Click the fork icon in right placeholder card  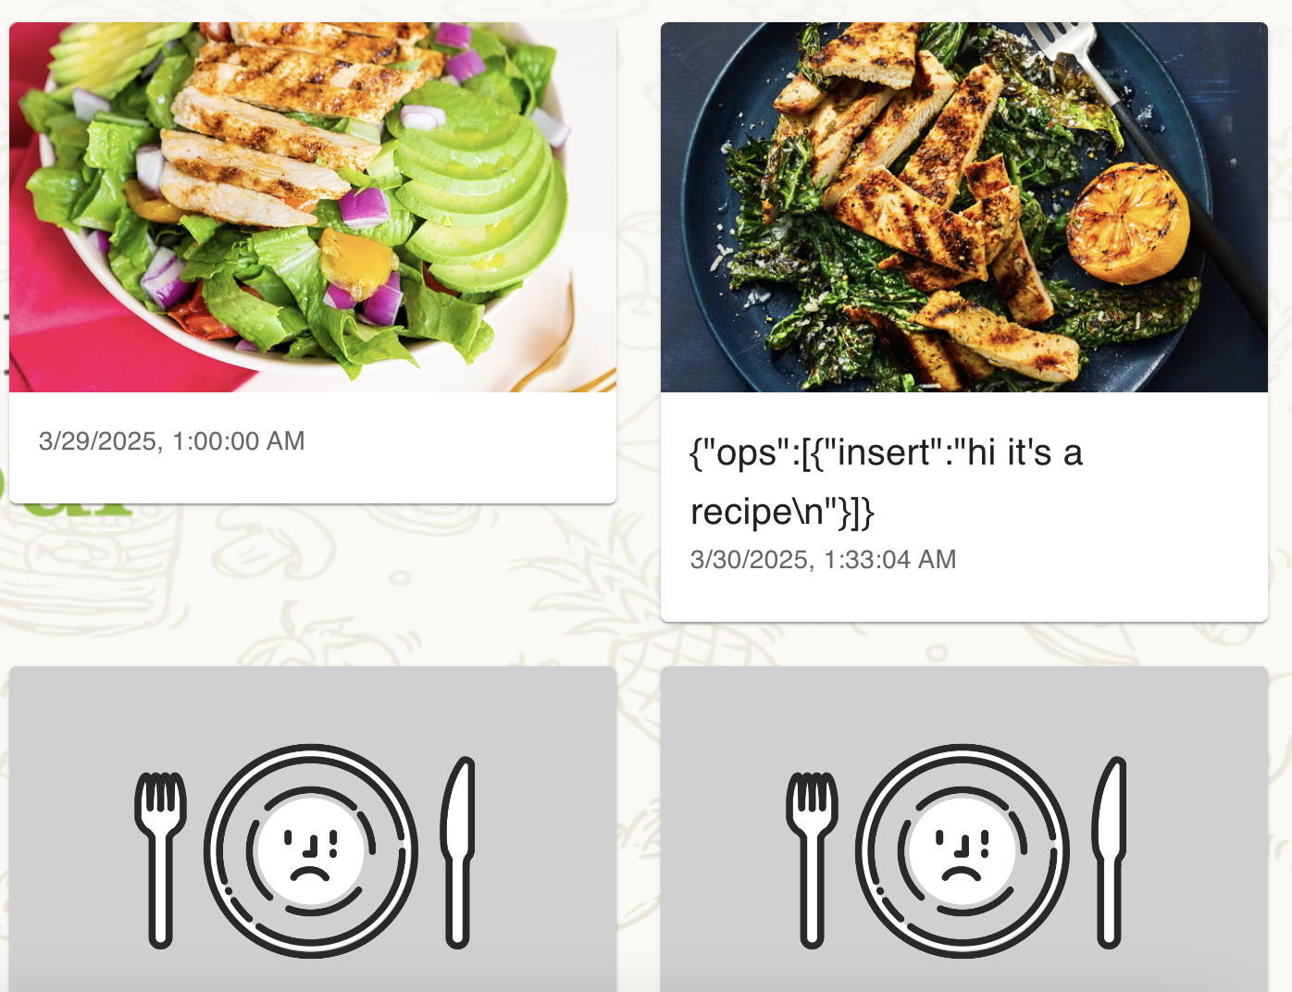click(812, 859)
